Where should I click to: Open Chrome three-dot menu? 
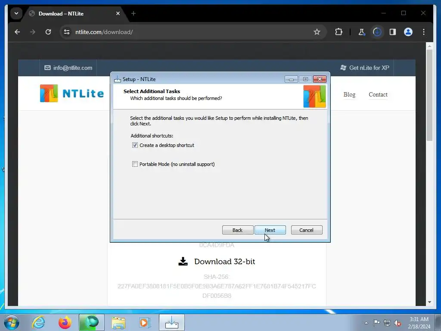click(424, 32)
